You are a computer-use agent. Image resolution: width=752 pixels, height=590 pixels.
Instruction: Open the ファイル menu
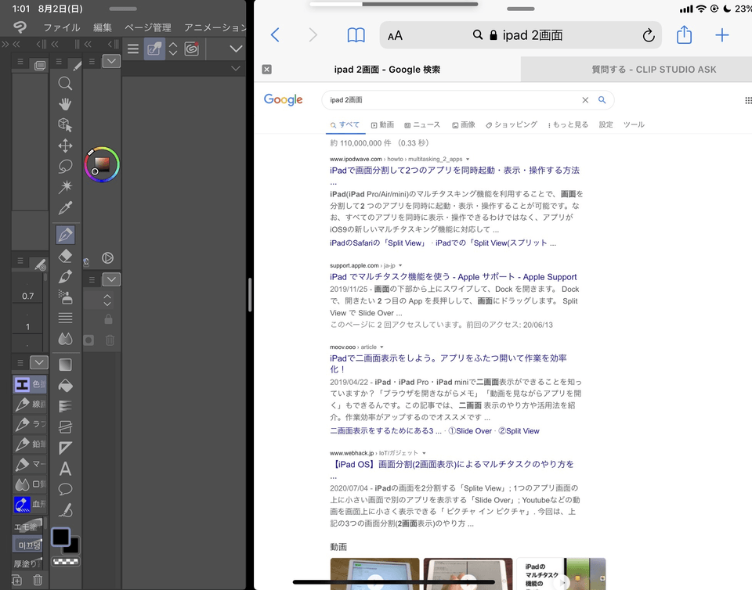coord(61,27)
